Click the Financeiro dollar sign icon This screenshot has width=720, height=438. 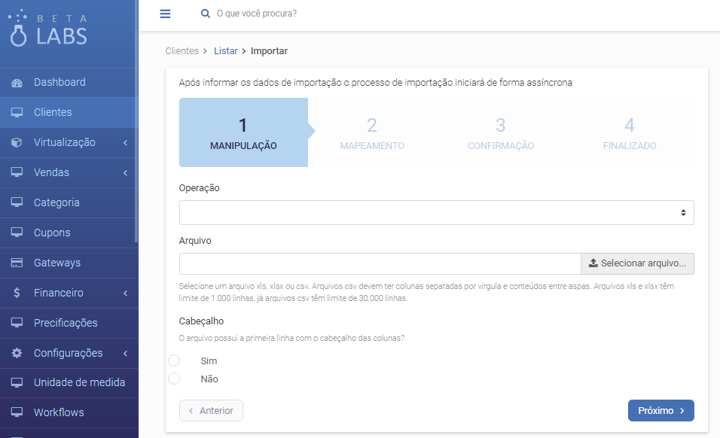pos(17,293)
